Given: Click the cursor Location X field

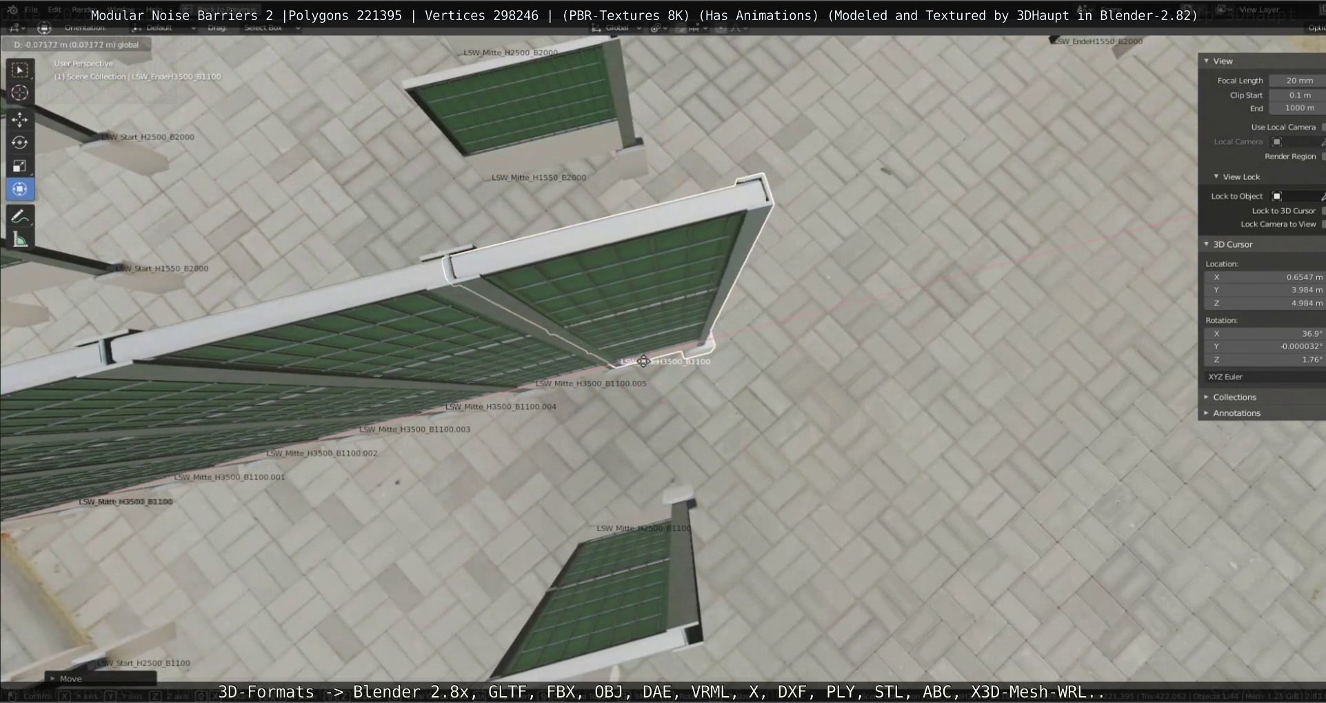Looking at the screenshot, I should (x=1265, y=277).
